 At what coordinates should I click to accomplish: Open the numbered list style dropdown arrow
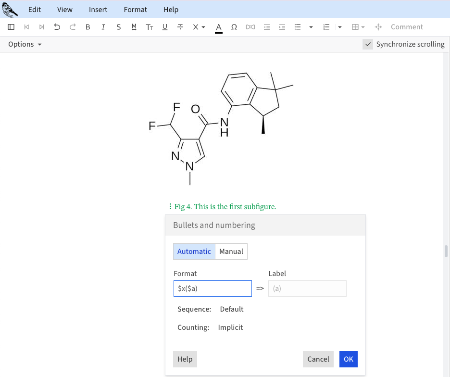(340, 27)
